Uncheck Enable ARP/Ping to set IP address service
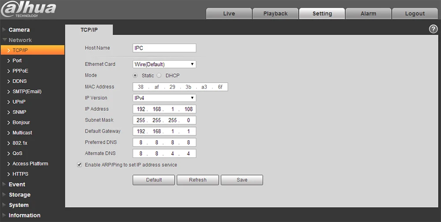Image resolution: width=441 pixels, height=222 pixels. coord(79,165)
